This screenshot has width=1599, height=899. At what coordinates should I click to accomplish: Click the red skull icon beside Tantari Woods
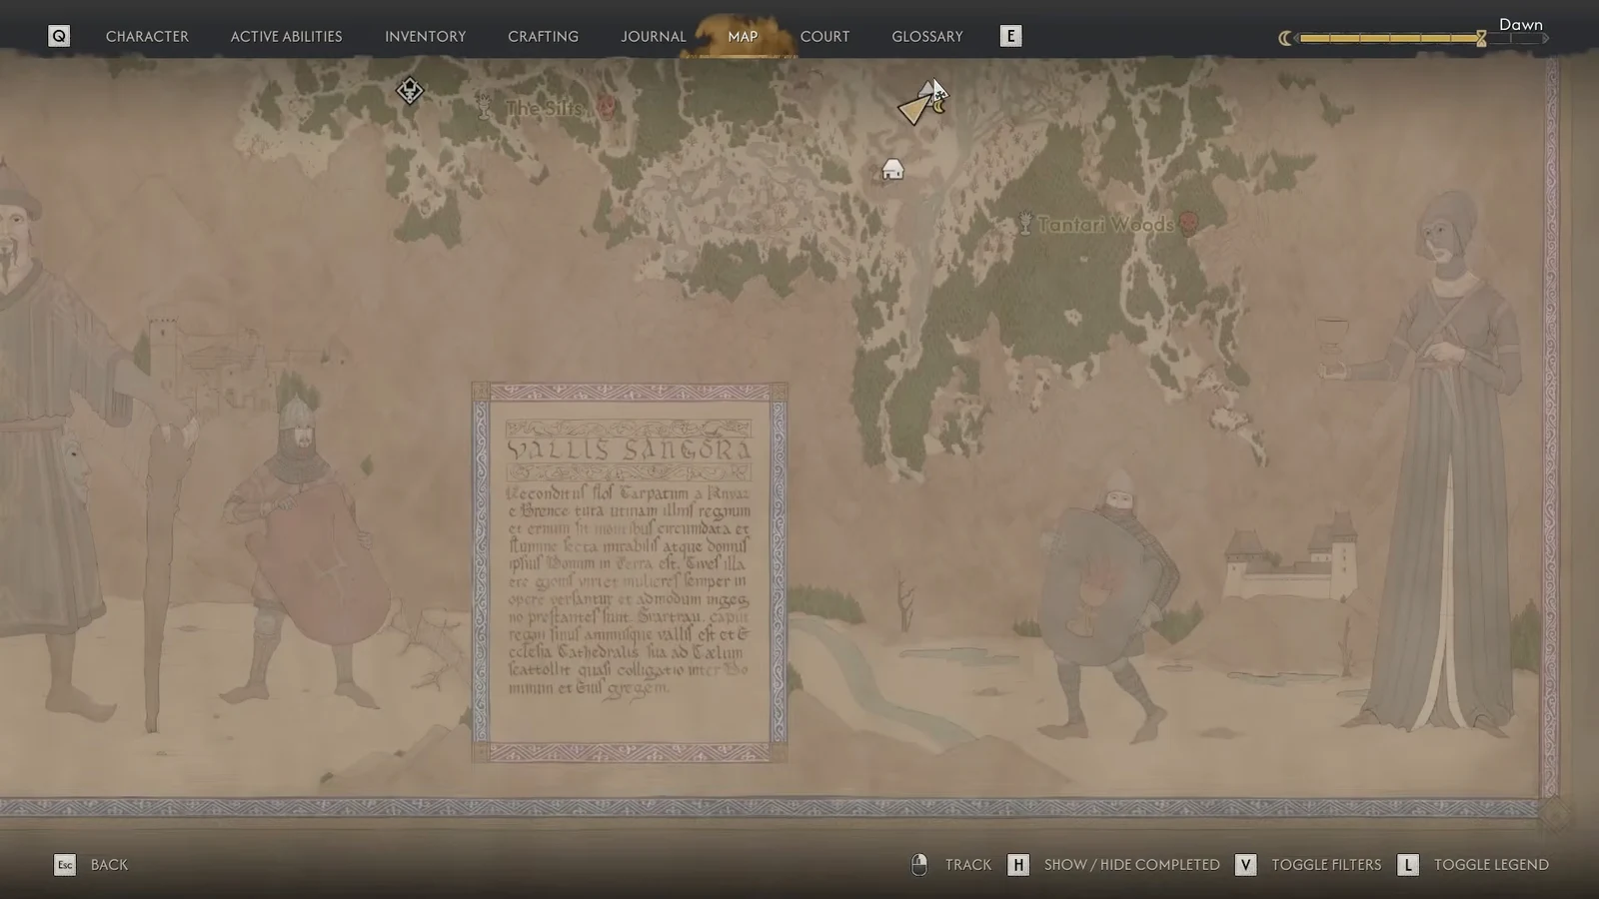pyautogui.click(x=1188, y=223)
